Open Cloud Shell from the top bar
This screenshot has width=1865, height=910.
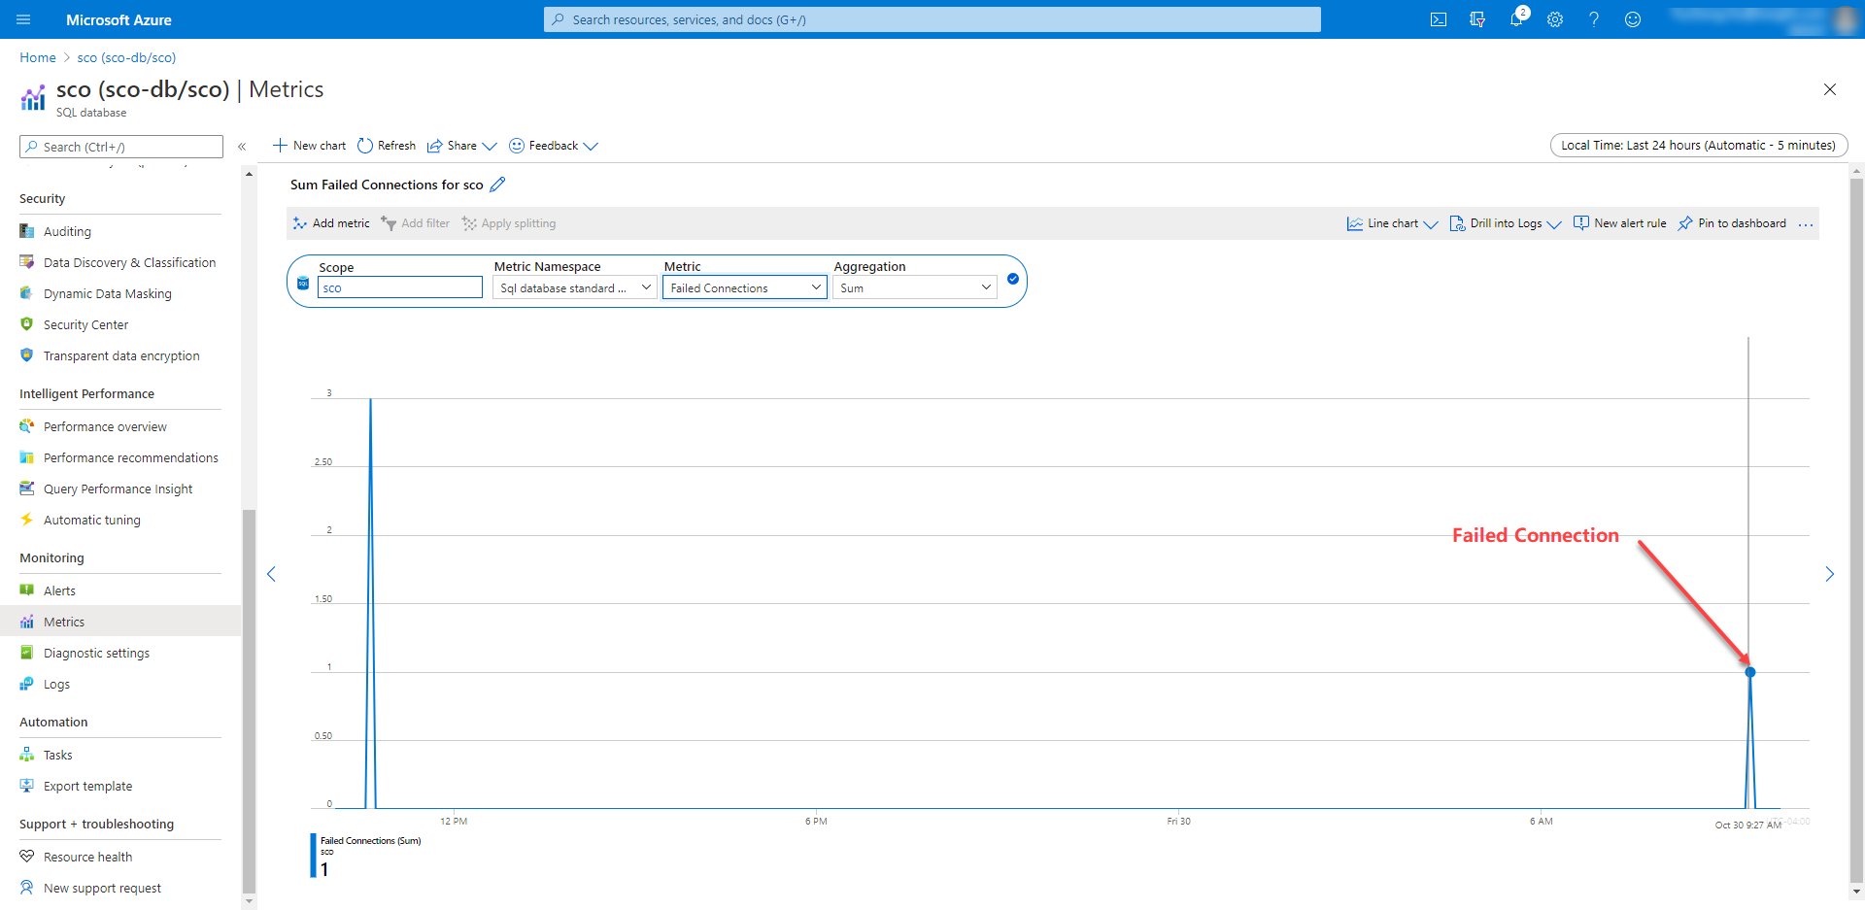coord(1439,19)
